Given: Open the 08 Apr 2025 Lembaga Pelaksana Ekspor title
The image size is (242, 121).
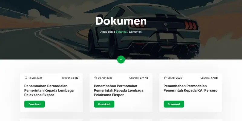Looking at the screenshot, I should 119,90.
